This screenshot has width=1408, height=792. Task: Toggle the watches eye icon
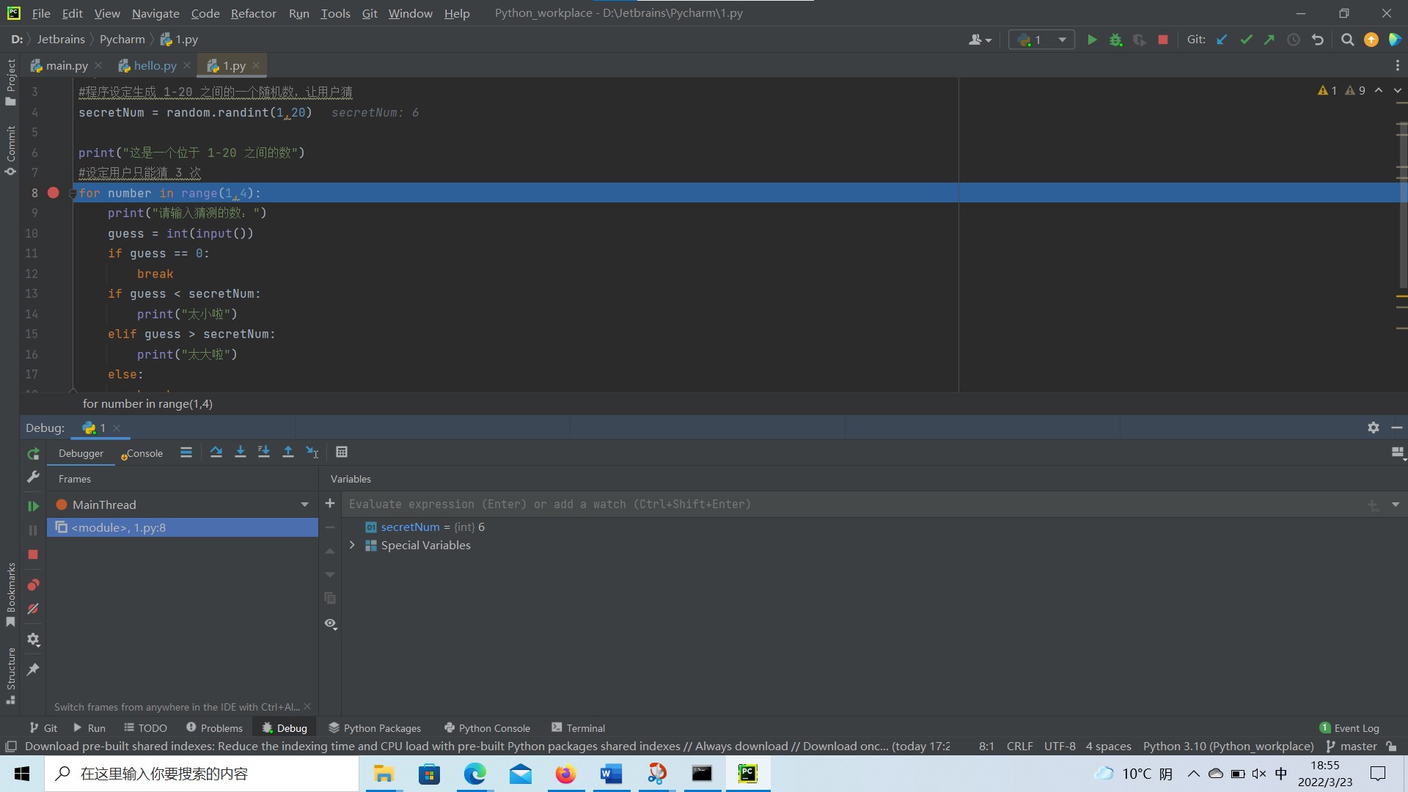click(x=331, y=624)
